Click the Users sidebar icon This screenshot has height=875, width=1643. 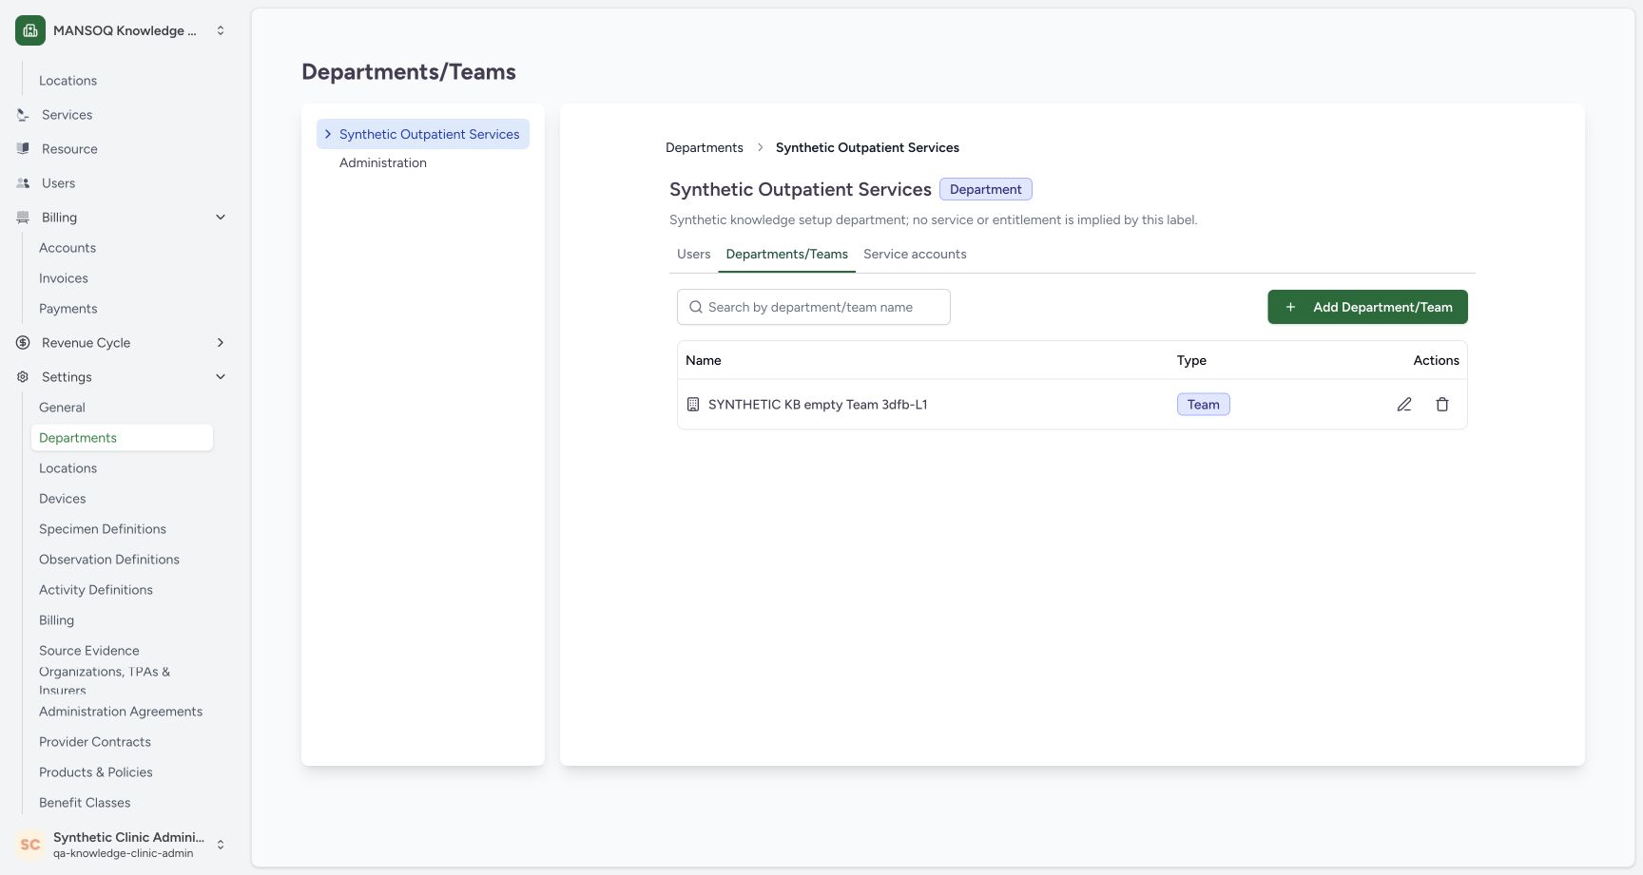23,183
